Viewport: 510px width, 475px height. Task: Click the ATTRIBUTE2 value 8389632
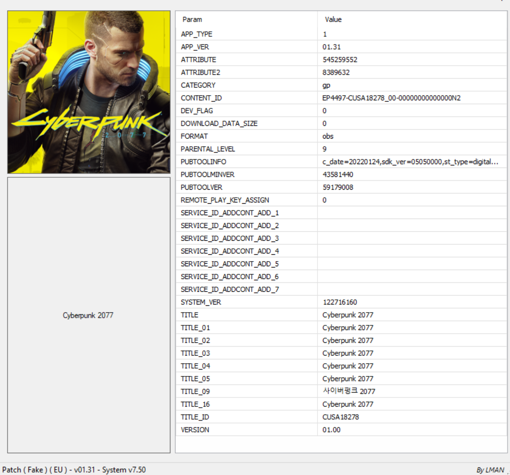(336, 72)
